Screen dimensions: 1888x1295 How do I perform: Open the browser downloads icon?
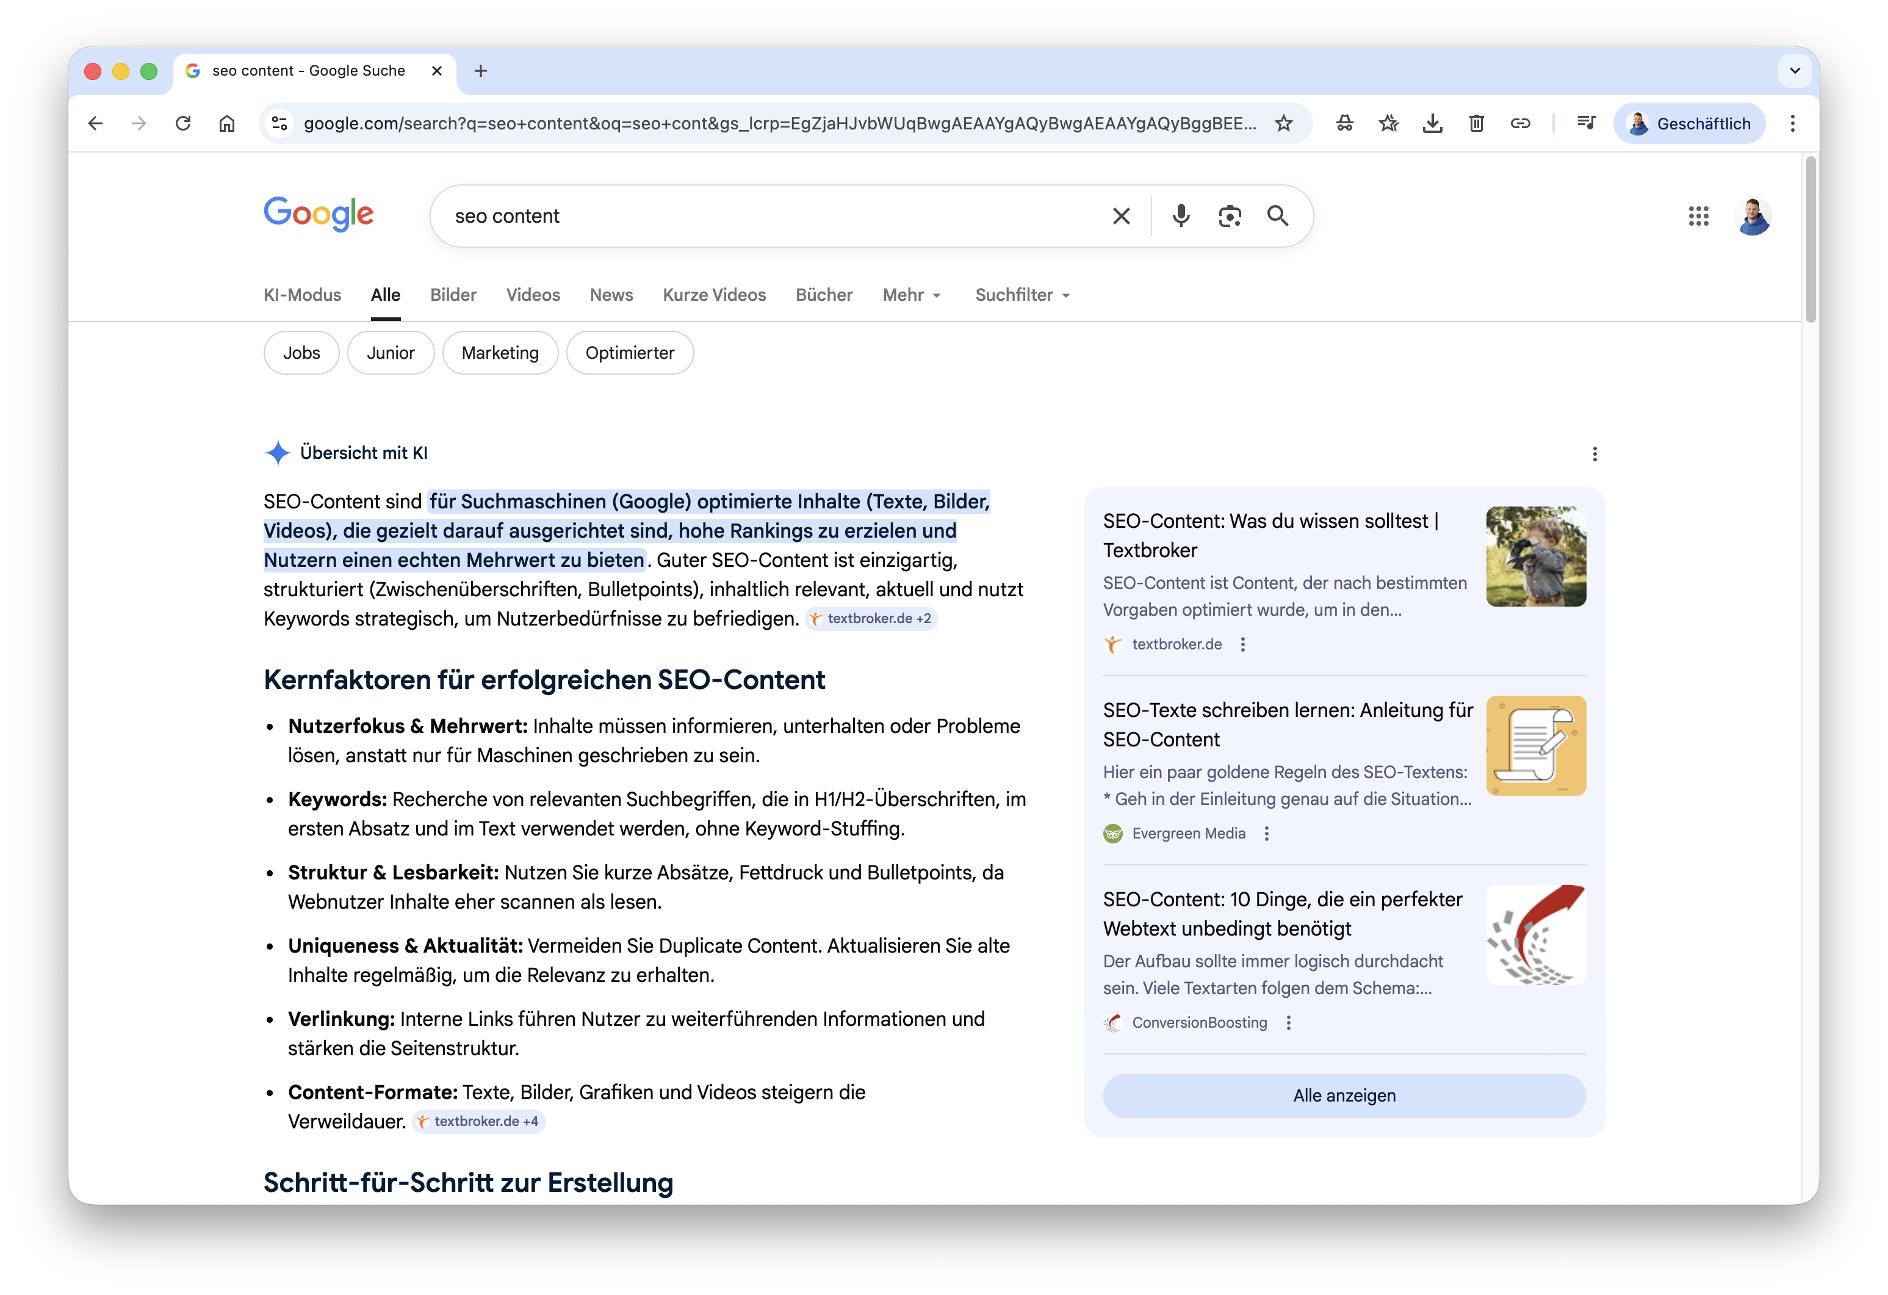coord(1432,123)
